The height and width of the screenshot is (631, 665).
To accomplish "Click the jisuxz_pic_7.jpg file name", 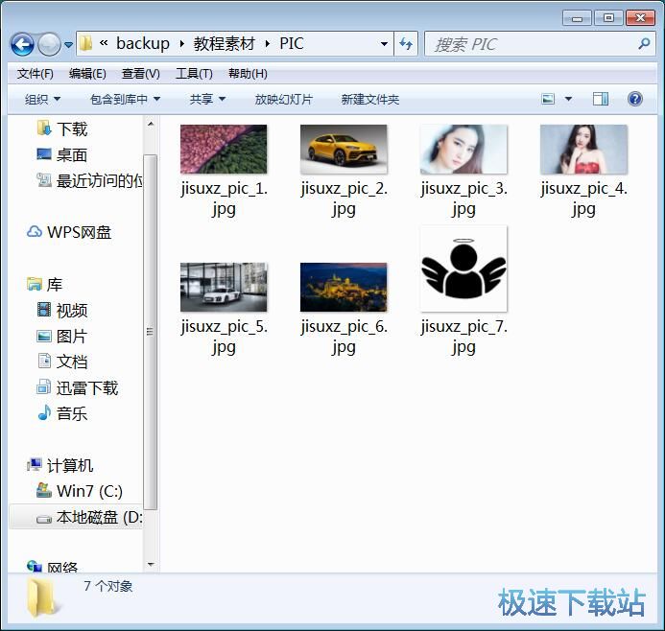I will click(x=464, y=337).
